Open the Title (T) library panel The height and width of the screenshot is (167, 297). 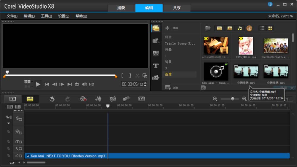156,66
